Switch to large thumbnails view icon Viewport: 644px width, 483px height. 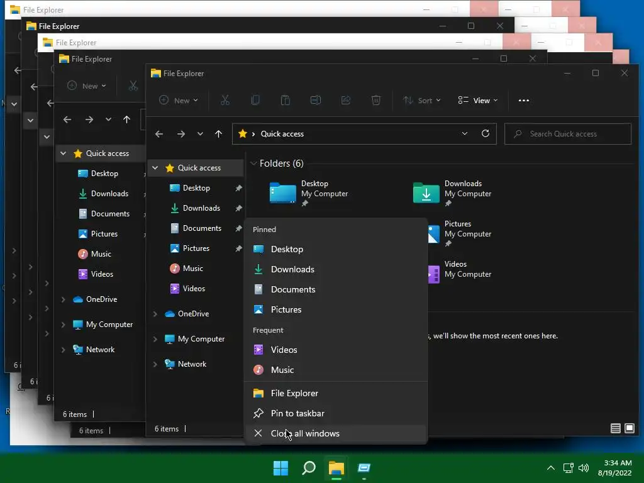pyautogui.click(x=629, y=428)
